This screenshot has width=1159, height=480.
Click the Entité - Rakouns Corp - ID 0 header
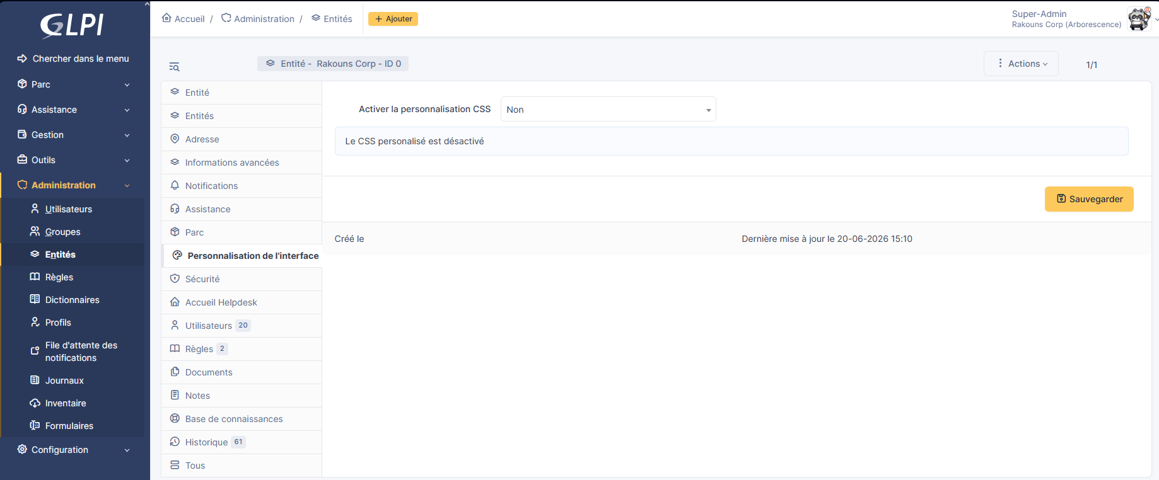(333, 64)
